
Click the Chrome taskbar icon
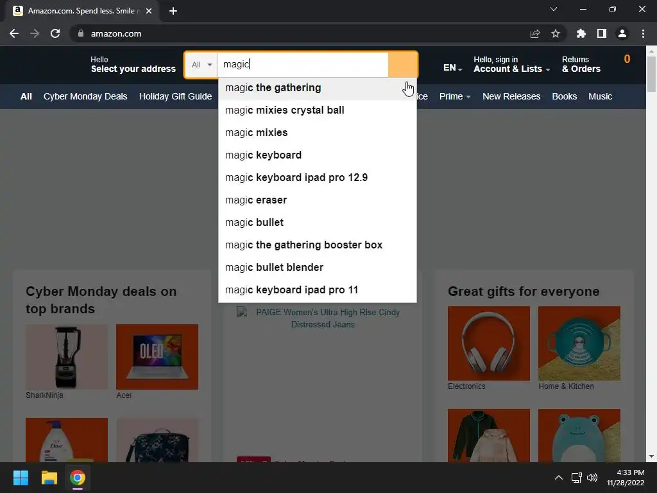tap(78, 478)
